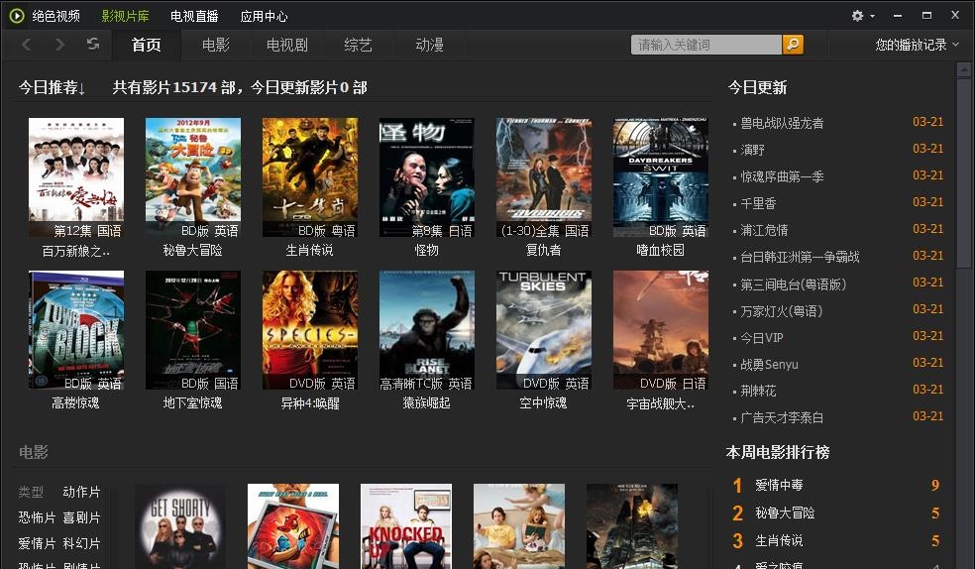Open 嗜血校园 poster thumbnail

pyautogui.click(x=660, y=177)
